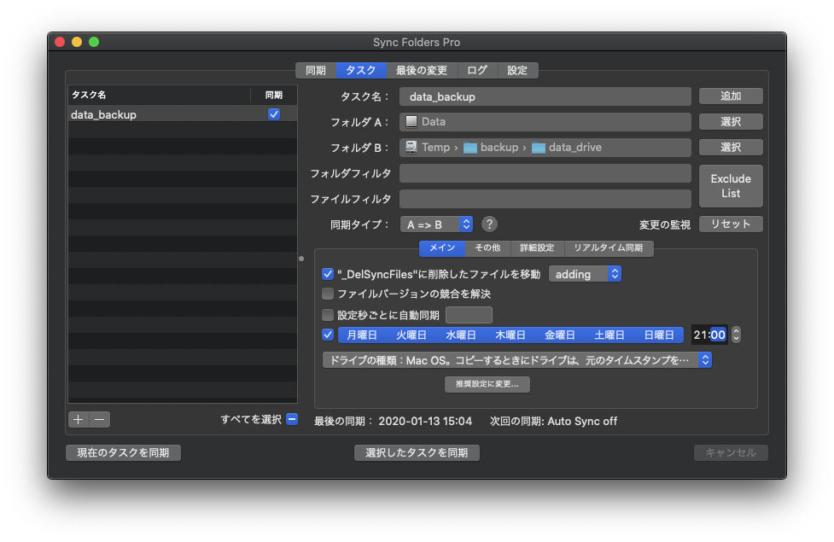This screenshot has width=834, height=542.
Task: Click the split view divider handle
Action: (301, 259)
